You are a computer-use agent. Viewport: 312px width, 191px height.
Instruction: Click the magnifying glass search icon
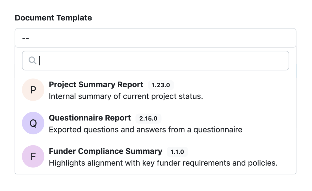click(x=32, y=61)
